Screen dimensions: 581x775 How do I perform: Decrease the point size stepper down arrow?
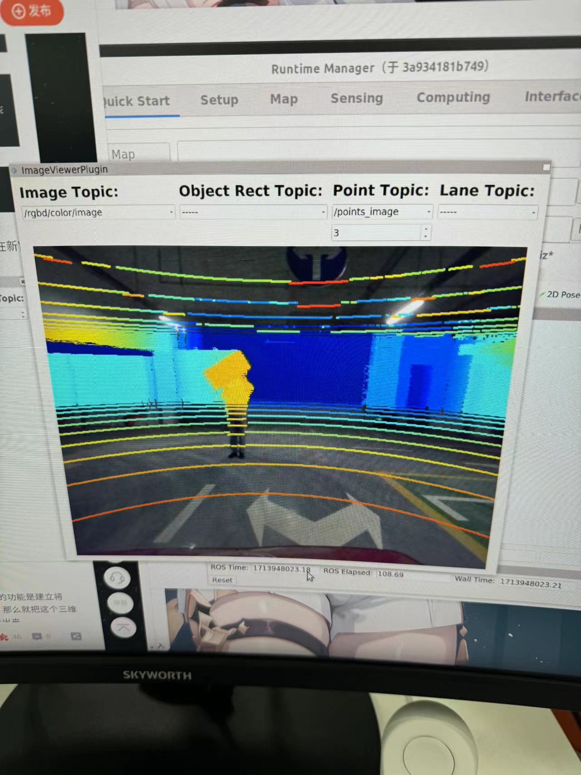tap(426, 237)
